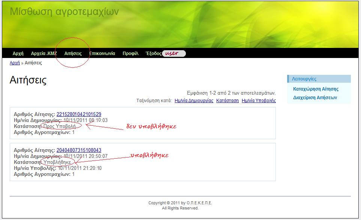Open the Αρχεία .KMZ menu item
The width and height of the screenshot is (361, 220).
(x=44, y=54)
